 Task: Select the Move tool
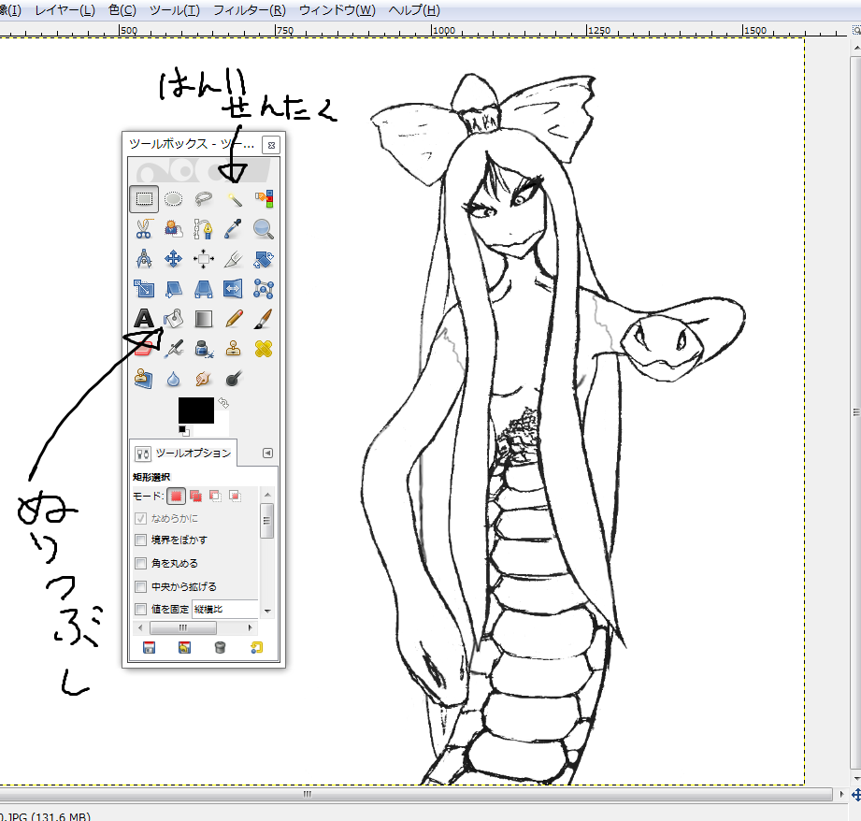[174, 259]
